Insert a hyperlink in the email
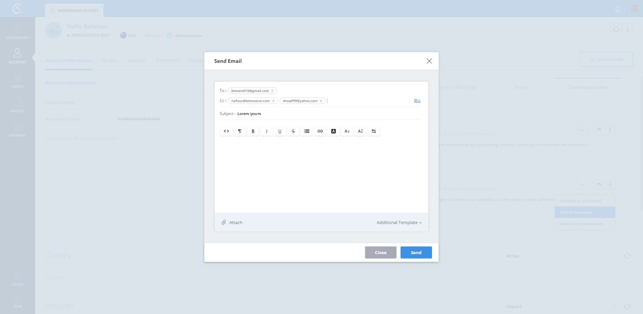The width and height of the screenshot is (643, 314). pyautogui.click(x=320, y=131)
